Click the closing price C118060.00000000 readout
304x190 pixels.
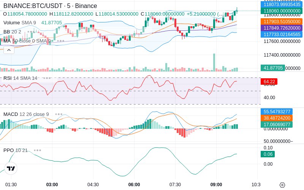[163, 14]
